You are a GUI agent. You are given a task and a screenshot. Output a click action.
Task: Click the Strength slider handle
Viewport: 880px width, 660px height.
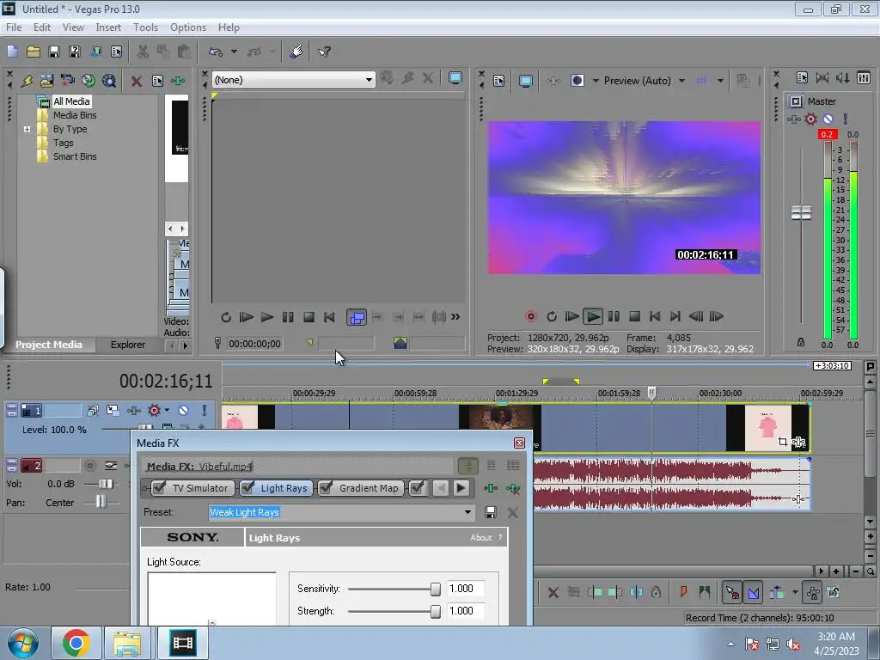click(436, 611)
